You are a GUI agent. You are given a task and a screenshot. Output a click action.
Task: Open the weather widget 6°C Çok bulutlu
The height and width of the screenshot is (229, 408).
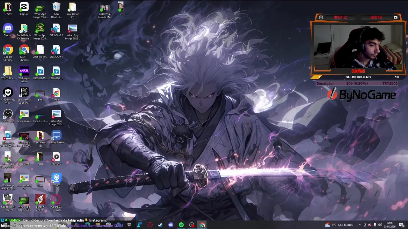339,225
